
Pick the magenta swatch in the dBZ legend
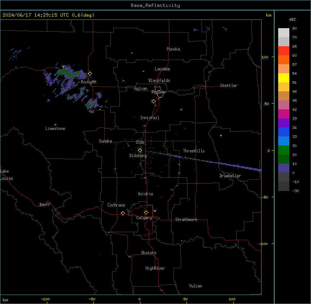point(284,114)
